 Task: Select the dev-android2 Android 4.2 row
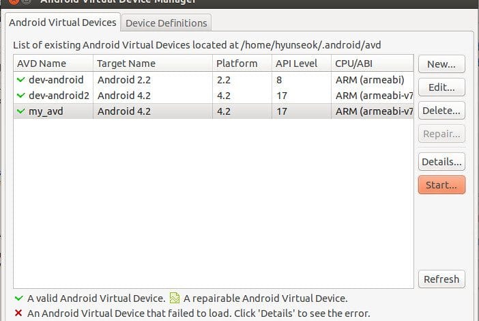pos(214,96)
